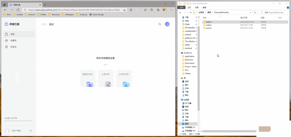Open the browser favorites list icon
The width and height of the screenshot is (291, 137).
coord(145,10)
